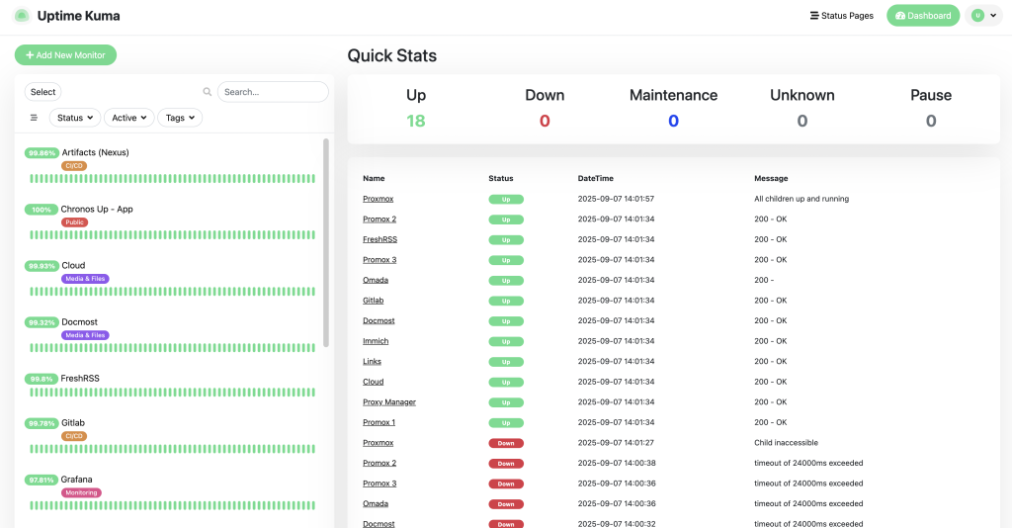
Task: Click the 'Child inaccessible' message
Action: point(786,443)
